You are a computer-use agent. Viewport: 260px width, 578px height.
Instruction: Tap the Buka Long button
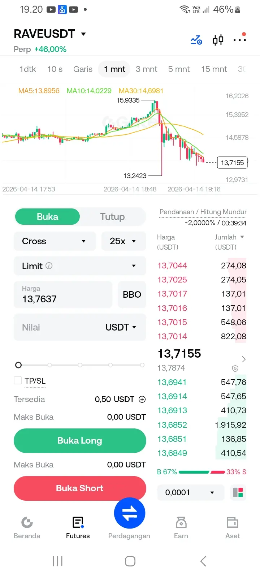(x=80, y=441)
